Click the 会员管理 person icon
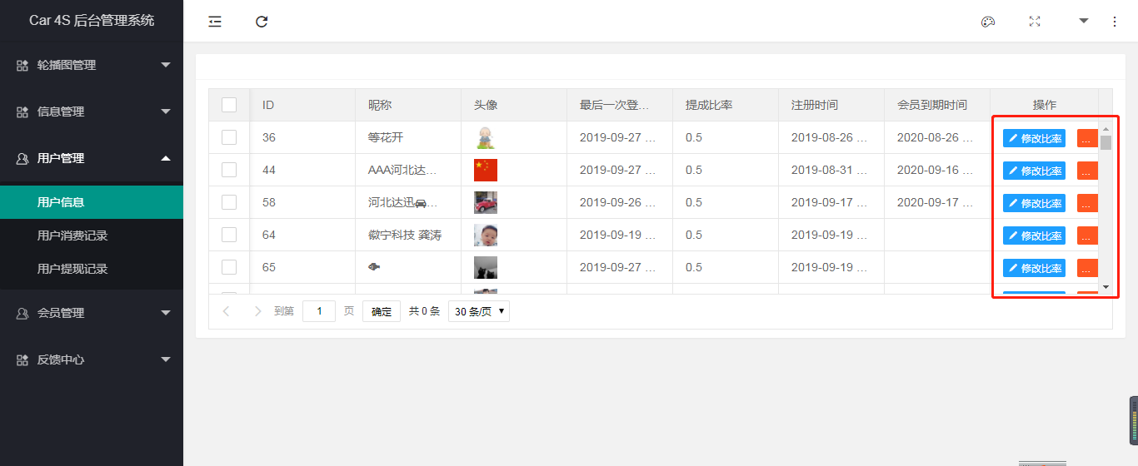Image resolution: width=1138 pixels, height=466 pixels. (22, 313)
